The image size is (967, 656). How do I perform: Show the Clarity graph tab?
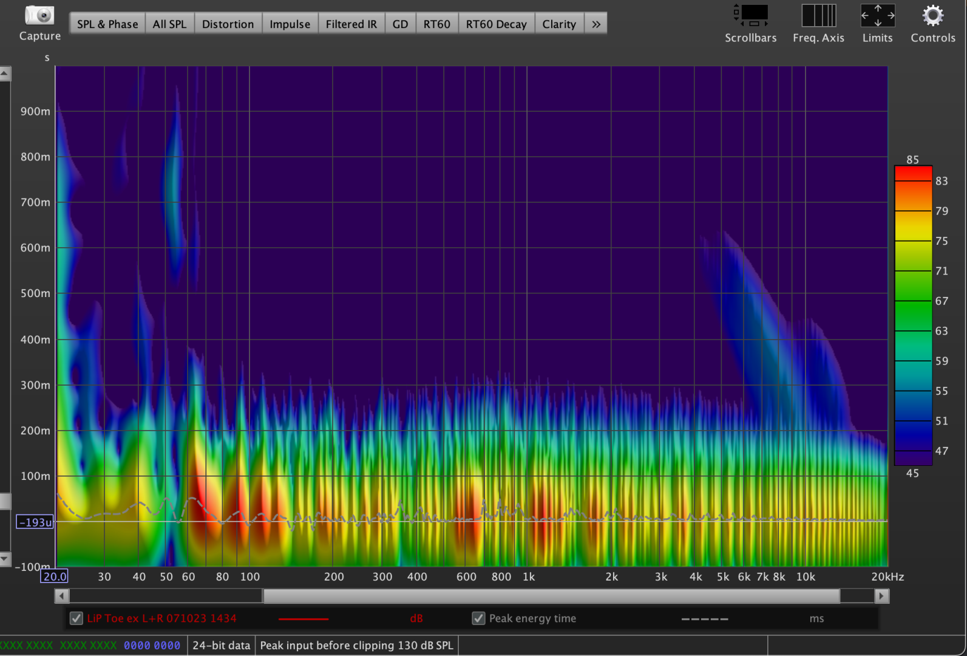pyautogui.click(x=558, y=24)
